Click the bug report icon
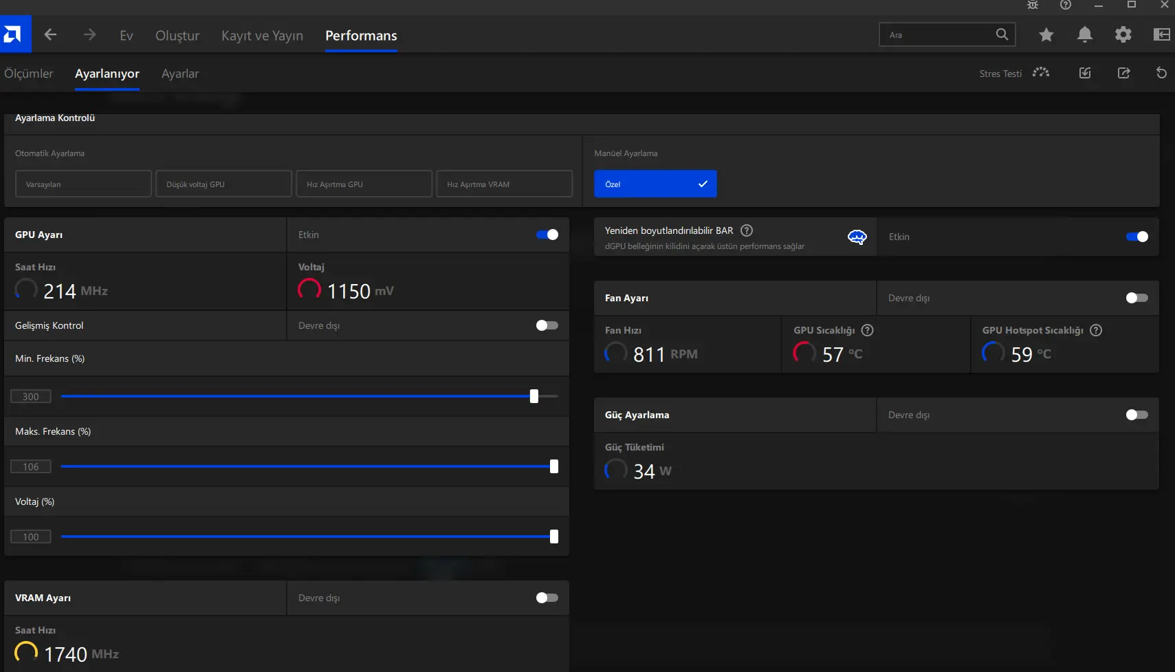 click(1032, 5)
